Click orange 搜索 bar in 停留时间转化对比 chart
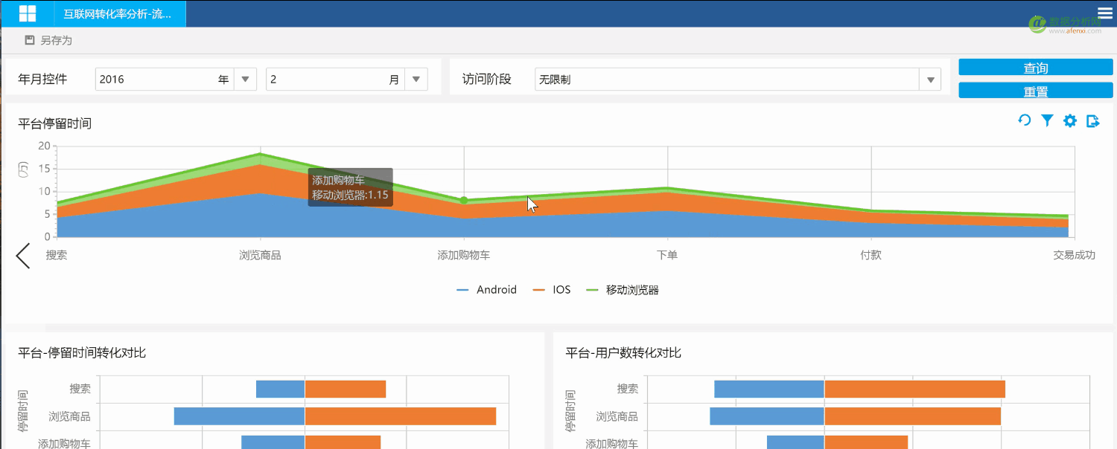 (346, 389)
